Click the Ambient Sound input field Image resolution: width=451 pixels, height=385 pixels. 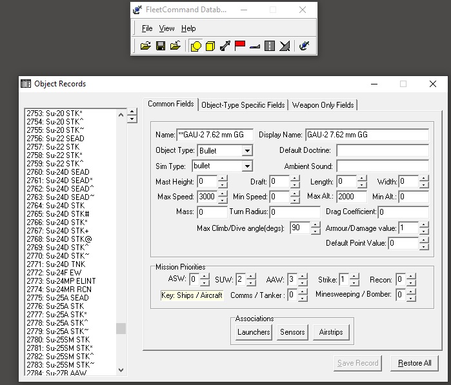tap(383, 166)
